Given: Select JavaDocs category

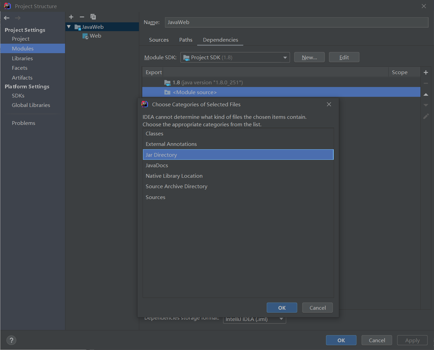Looking at the screenshot, I should [238, 166].
